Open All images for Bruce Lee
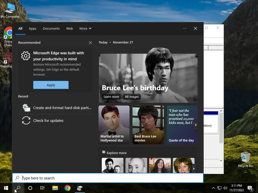This screenshot has height=193, width=258. [x=132, y=97]
